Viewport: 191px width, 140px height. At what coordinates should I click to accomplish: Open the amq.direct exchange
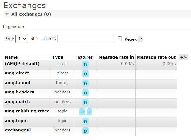point(17,73)
